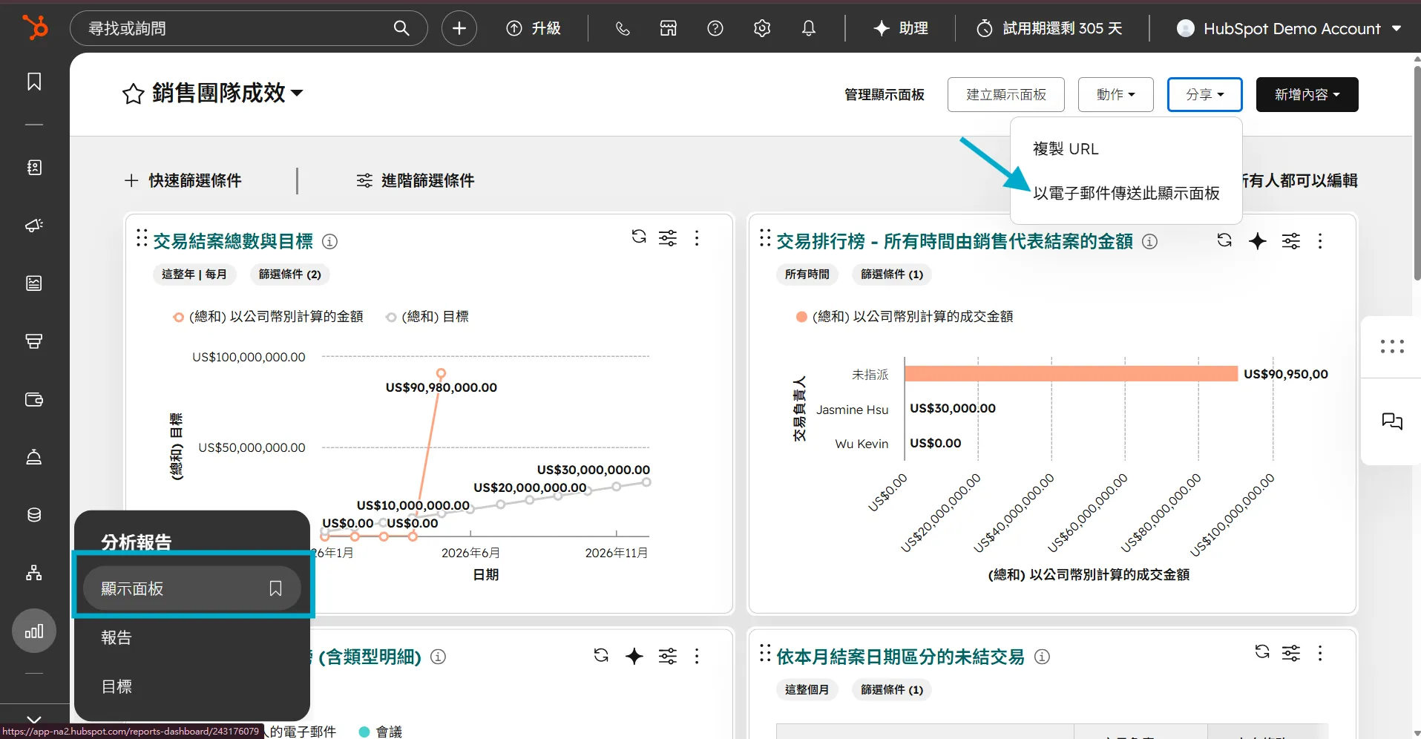1421x739 pixels.
Task: Click the 試用期還剩 305 天 trial indicator
Action: [x=1049, y=28]
